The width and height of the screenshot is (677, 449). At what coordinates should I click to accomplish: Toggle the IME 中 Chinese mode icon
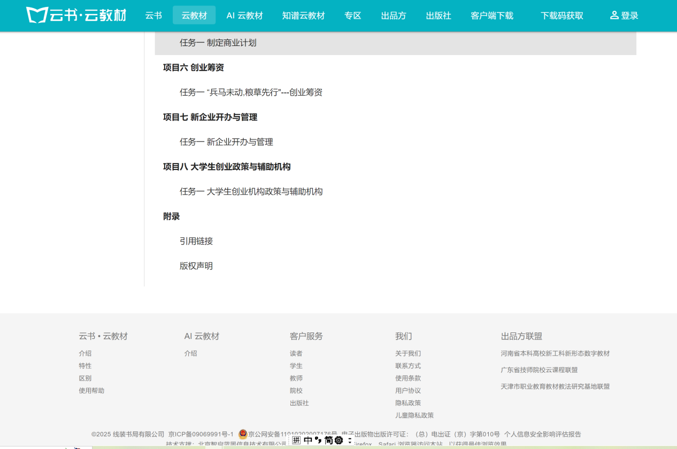point(308,440)
